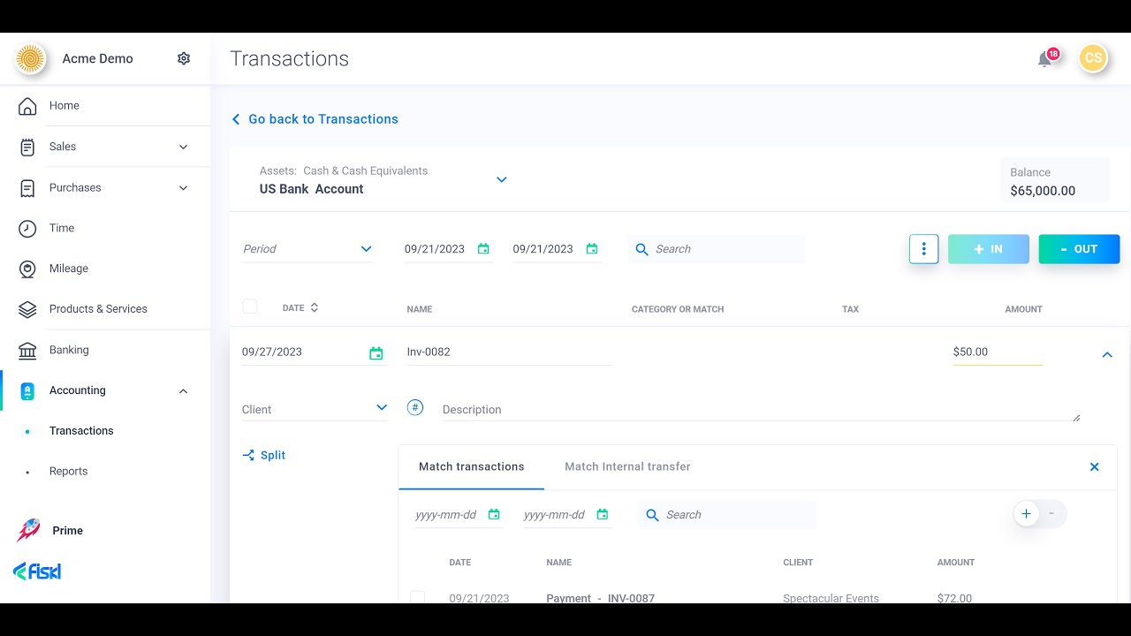Open settings gear next to Acme Demo
Screen dimensions: 1131x636
click(x=184, y=58)
